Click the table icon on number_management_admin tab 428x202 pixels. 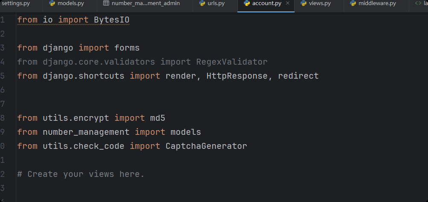pos(106,3)
